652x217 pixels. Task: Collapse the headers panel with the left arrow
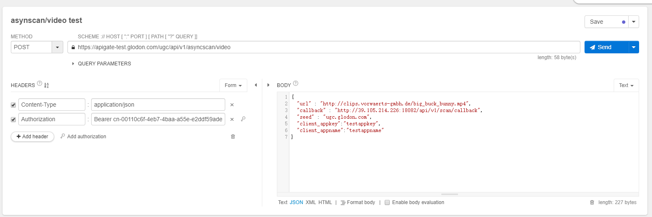256,85
